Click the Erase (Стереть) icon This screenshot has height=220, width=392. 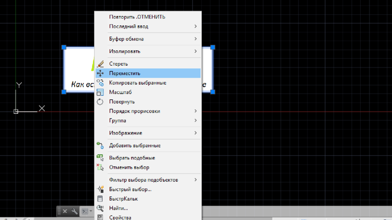tap(100, 64)
